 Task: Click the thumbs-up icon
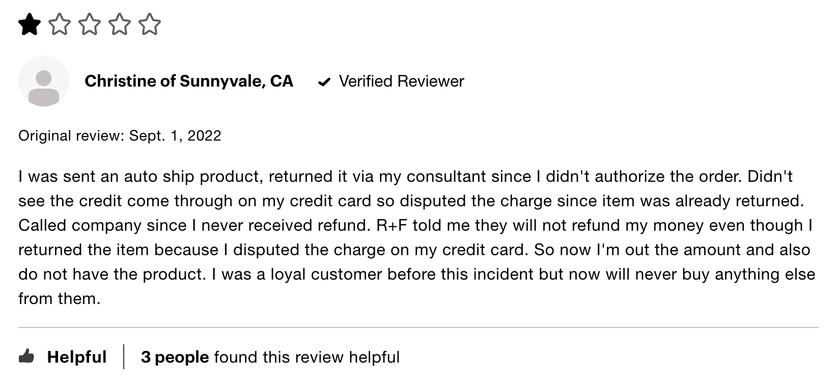[26, 356]
